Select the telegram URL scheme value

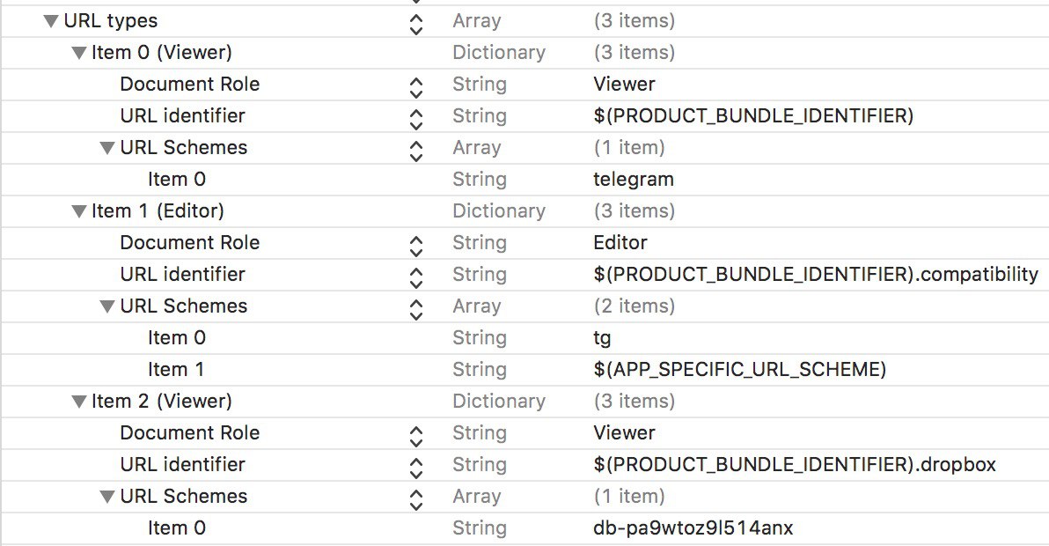(633, 180)
